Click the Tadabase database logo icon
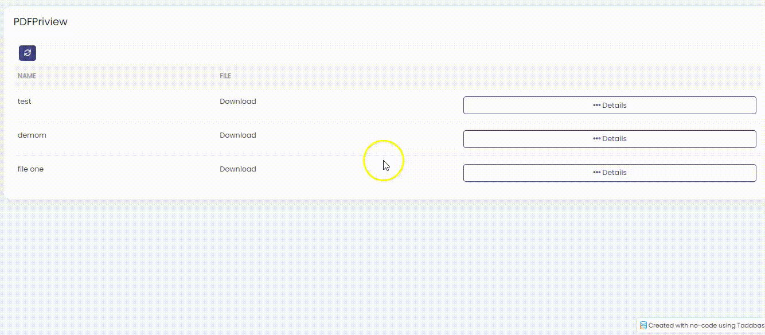Image resolution: width=765 pixels, height=335 pixels. click(643, 325)
